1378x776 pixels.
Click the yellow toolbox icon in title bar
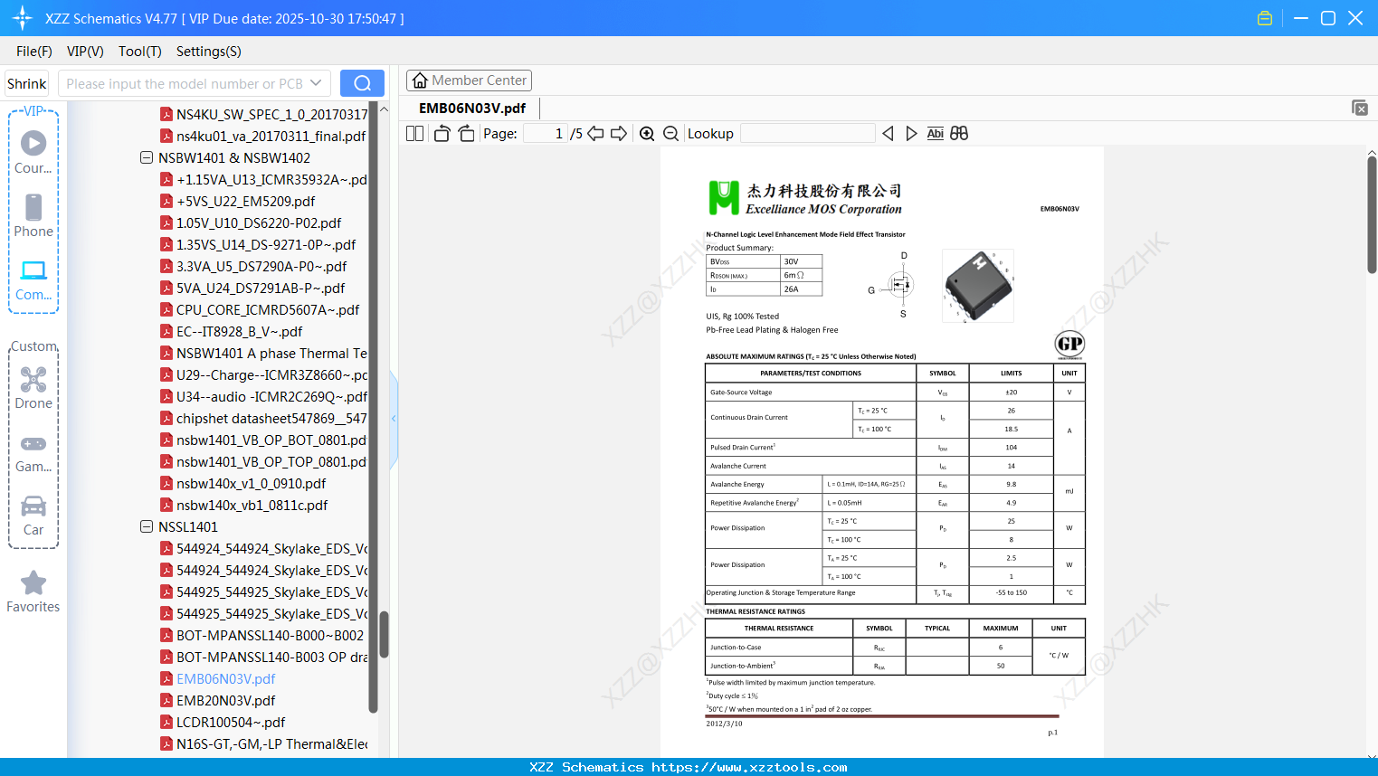1265,18
